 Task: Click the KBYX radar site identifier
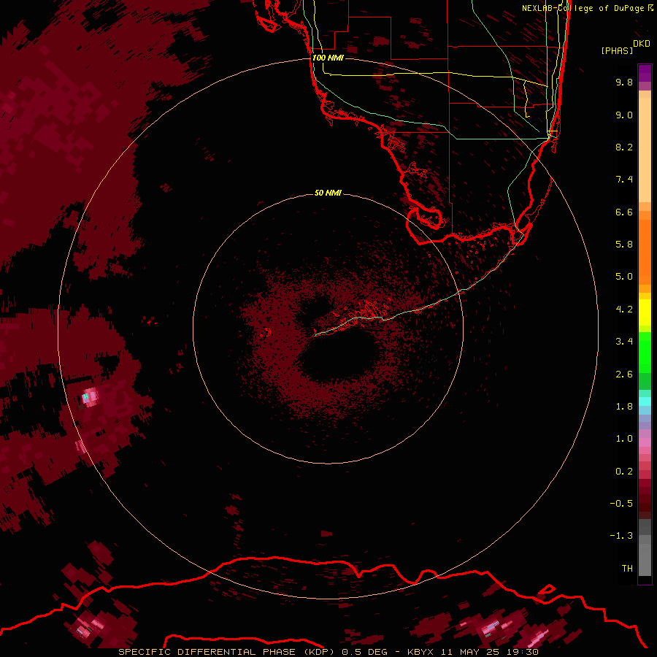[420, 652]
